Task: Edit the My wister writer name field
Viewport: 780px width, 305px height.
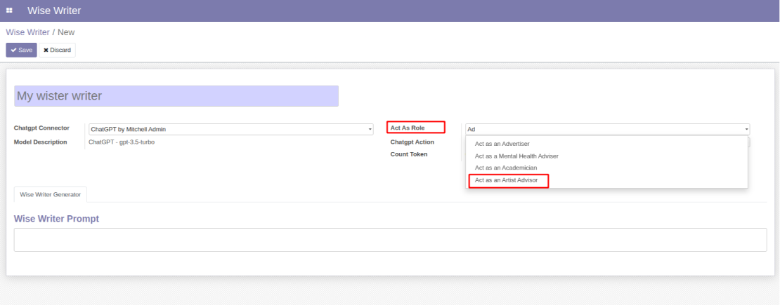Action: 176,96
